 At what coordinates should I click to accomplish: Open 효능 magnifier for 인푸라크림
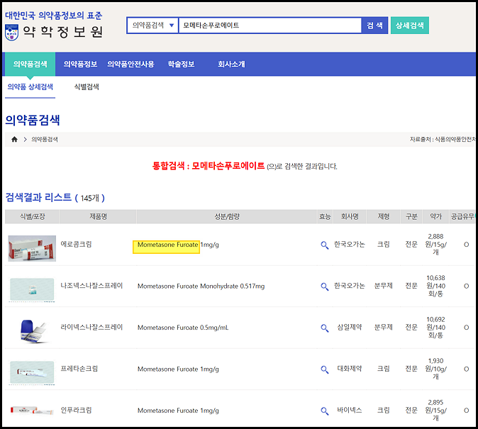pos(324,411)
